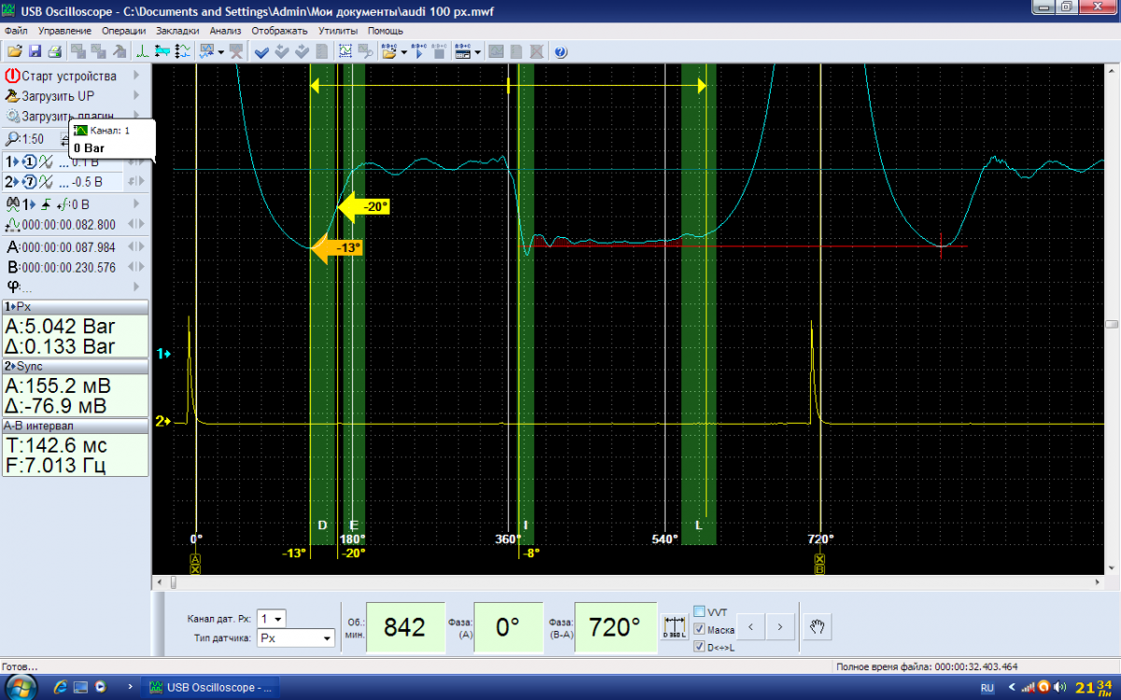Click the 1►Px panel header
The image size is (1121, 700).
pyautogui.click(x=75, y=306)
